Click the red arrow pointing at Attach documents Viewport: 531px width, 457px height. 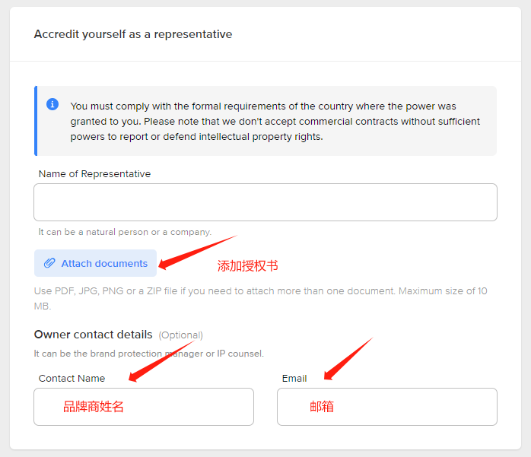click(196, 252)
